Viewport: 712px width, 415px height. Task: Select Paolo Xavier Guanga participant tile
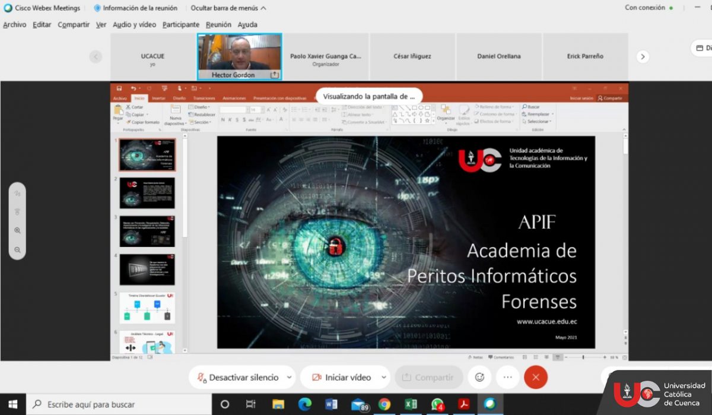325,56
